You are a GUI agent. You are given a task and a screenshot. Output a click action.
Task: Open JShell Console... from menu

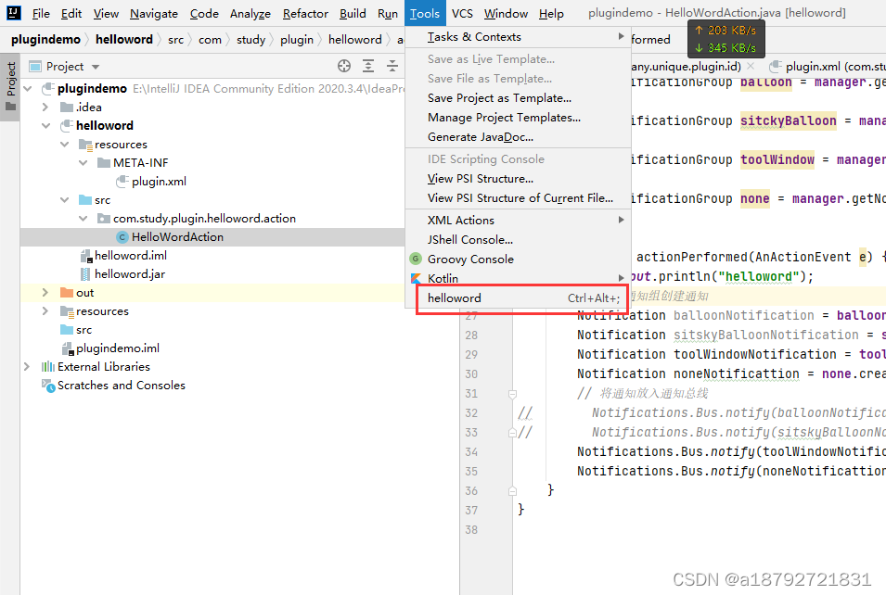coord(518,240)
